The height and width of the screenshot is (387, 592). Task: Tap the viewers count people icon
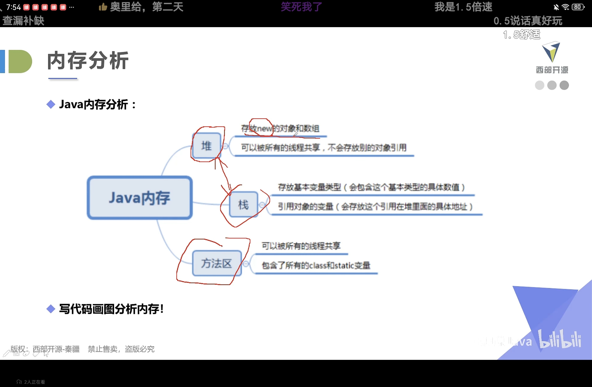pos(19,382)
